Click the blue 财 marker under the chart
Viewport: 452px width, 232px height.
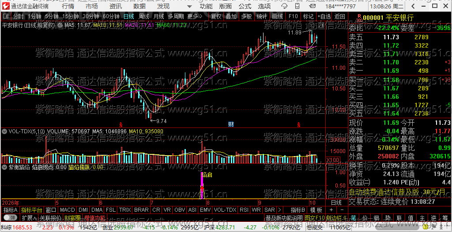[231, 124]
